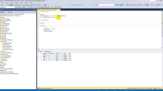The image size is (163, 91).
Task: Open editor zoom percentage dropdown
Action: pyautogui.click(x=42, y=49)
